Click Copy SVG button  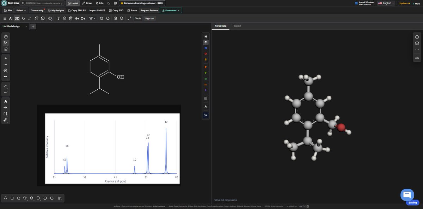click(x=116, y=11)
